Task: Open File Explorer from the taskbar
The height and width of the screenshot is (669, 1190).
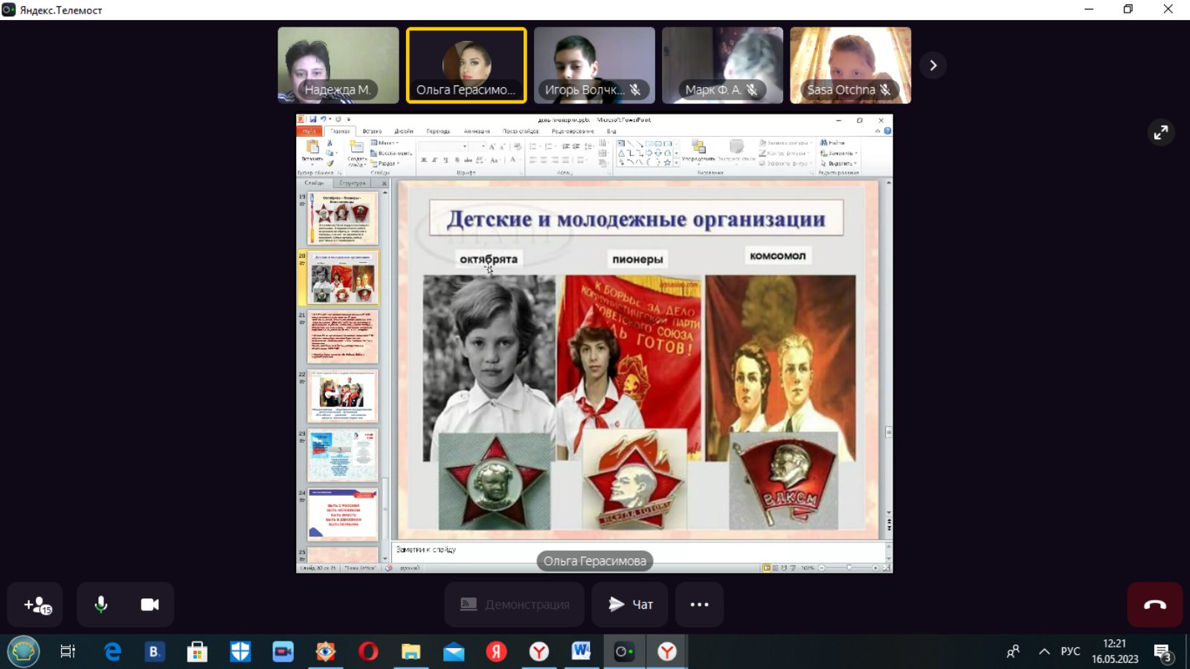Action: (x=411, y=652)
